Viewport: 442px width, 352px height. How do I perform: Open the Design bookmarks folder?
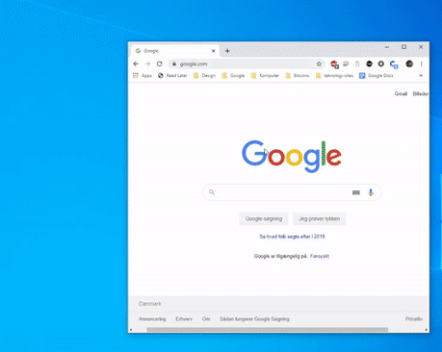204,76
